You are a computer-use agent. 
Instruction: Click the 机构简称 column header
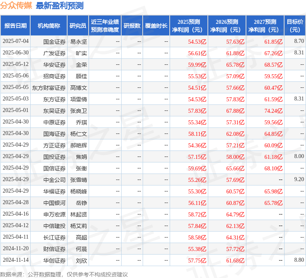click(49, 25)
